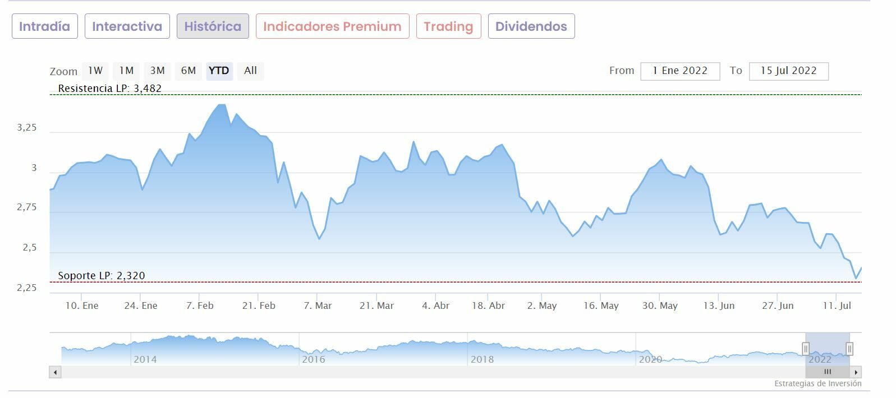Image resolution: width=896 pixels, height=398 pixels.
Task: Go to the Trading tab
Action: [x=448, y=26]
